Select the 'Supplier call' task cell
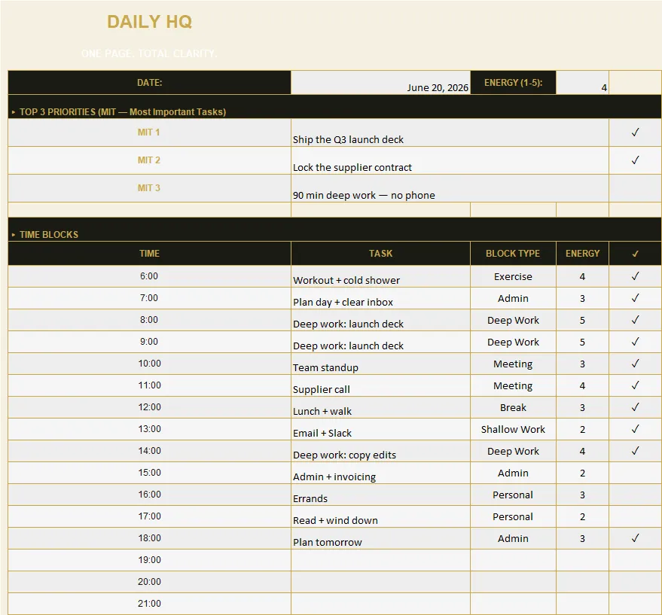Viewport: 662px width, 615px height. [380, 385]
